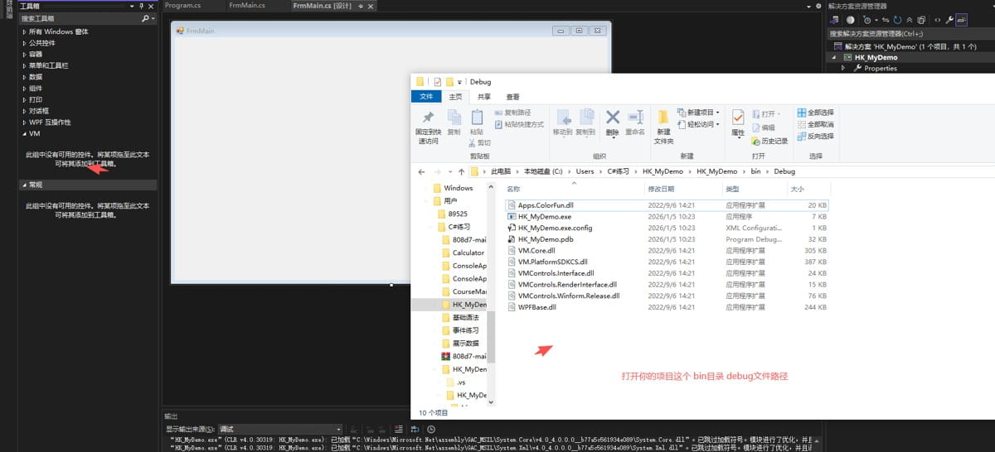The width and height of the screenshot is (995, 452).
Task: Click Copy path (复制路径) in ribbon
Action: 512,113
